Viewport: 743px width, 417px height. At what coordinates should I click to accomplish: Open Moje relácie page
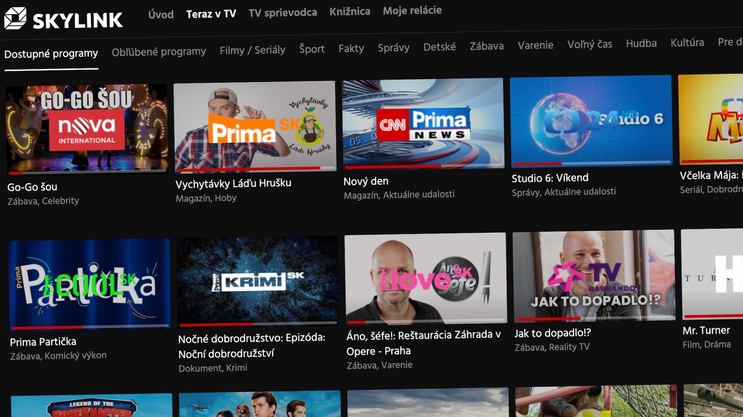pyautogui.click(x=412, y=10)
